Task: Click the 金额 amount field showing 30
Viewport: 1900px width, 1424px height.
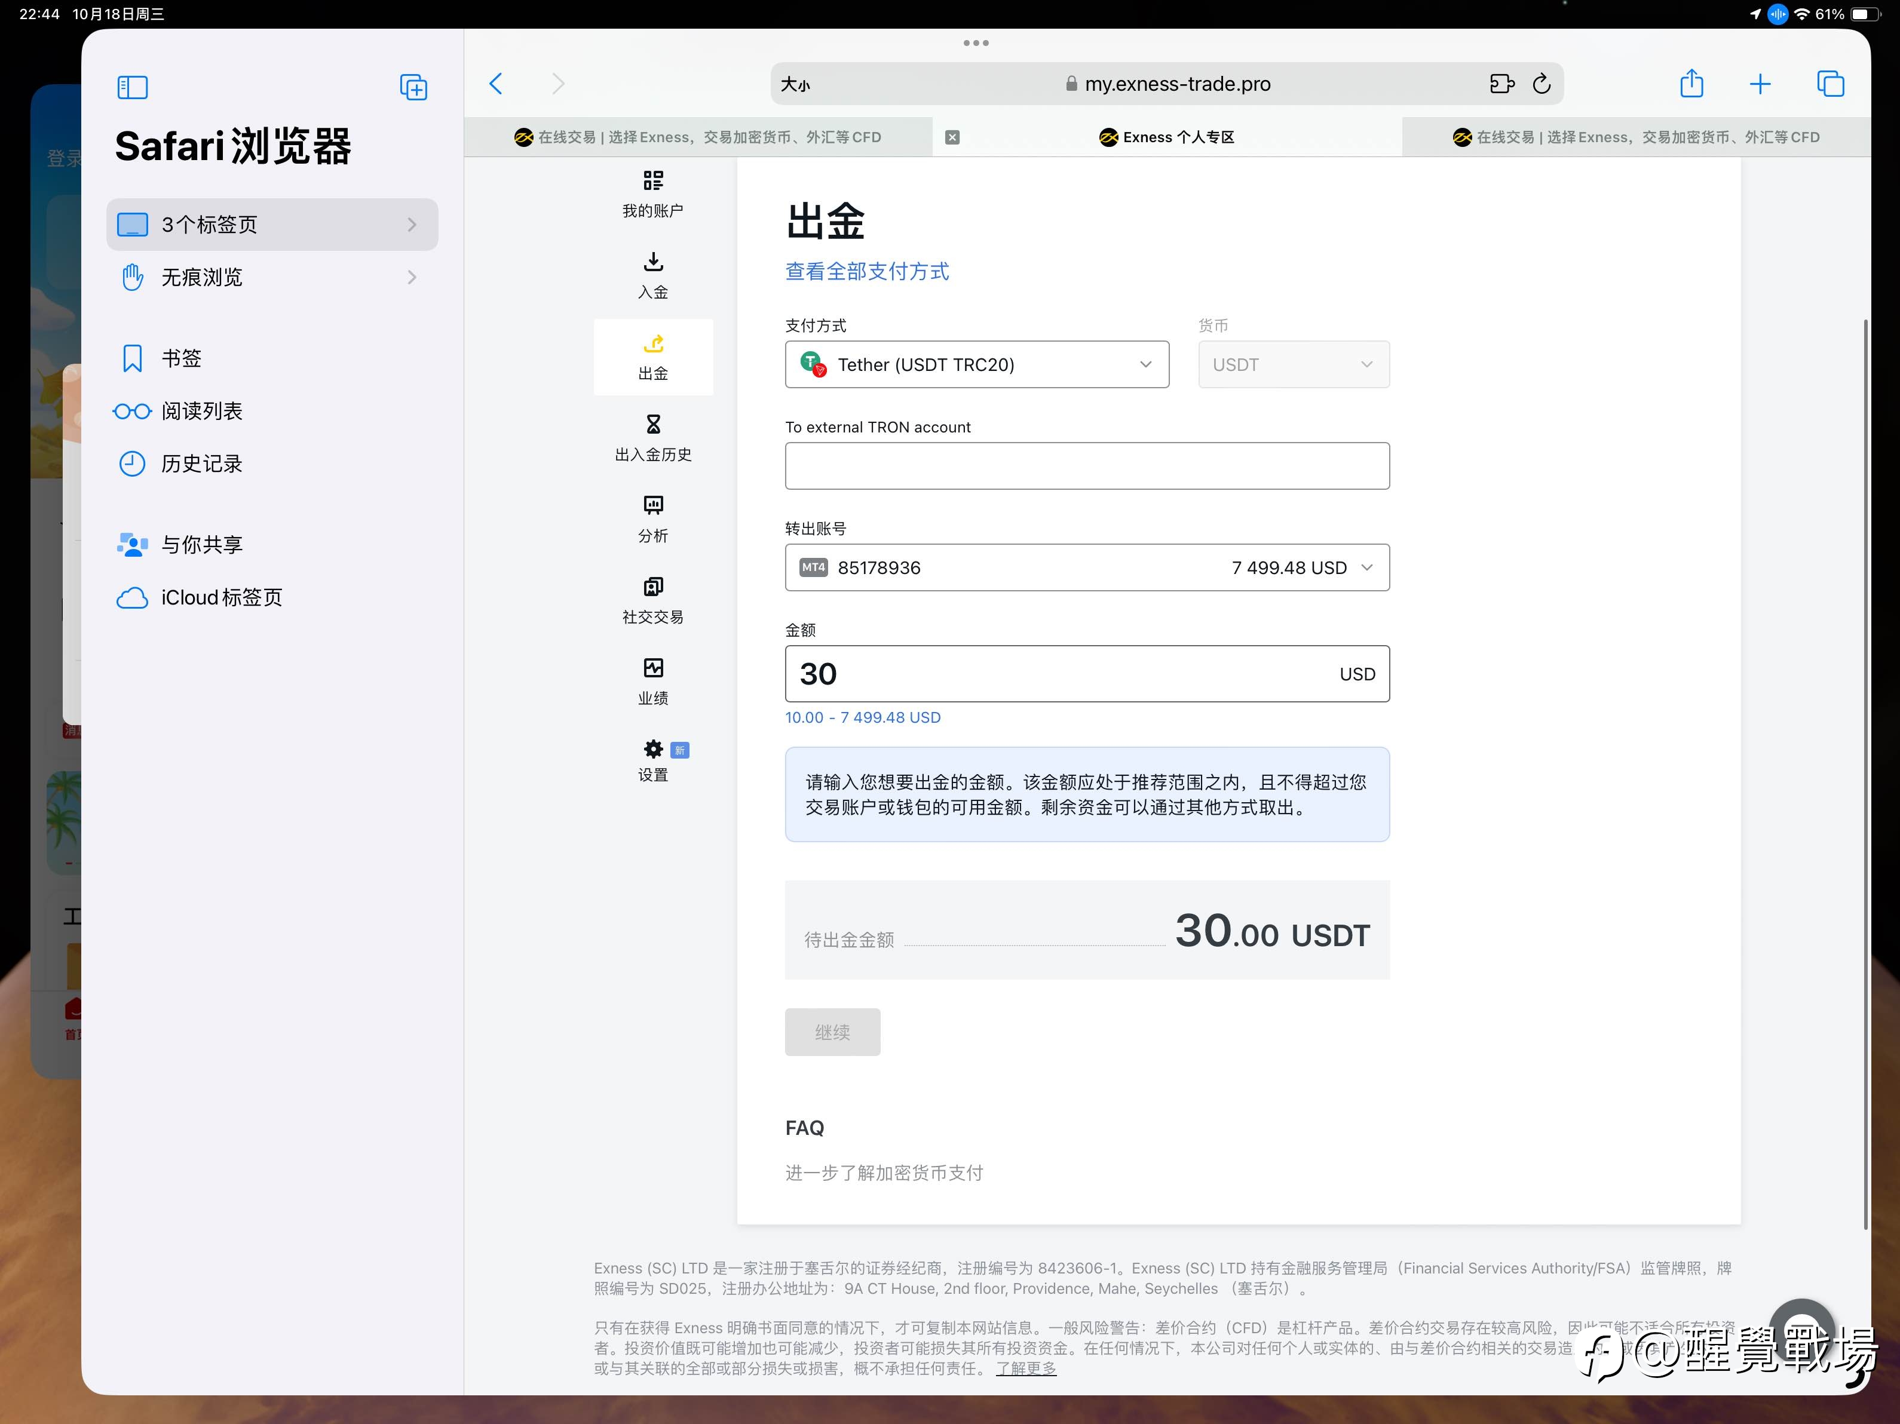Action: click(1087, 673)
